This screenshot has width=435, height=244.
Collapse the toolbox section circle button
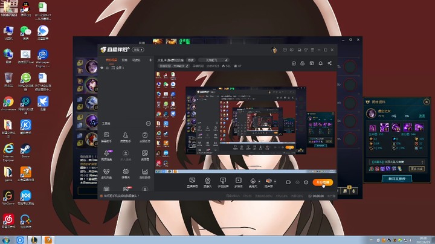tap(149, 123)
